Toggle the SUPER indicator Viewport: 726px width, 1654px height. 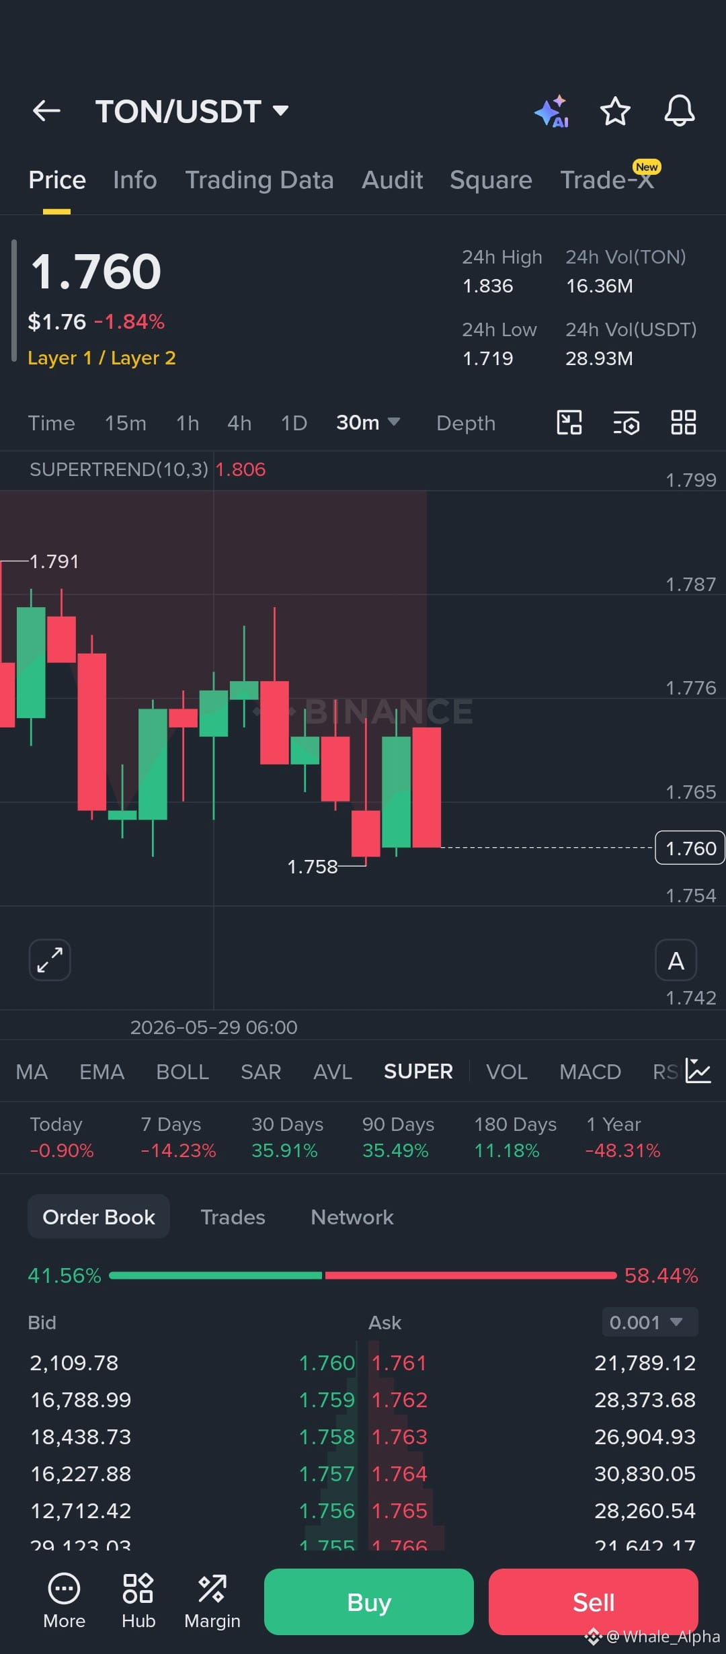click(418, 1072)
